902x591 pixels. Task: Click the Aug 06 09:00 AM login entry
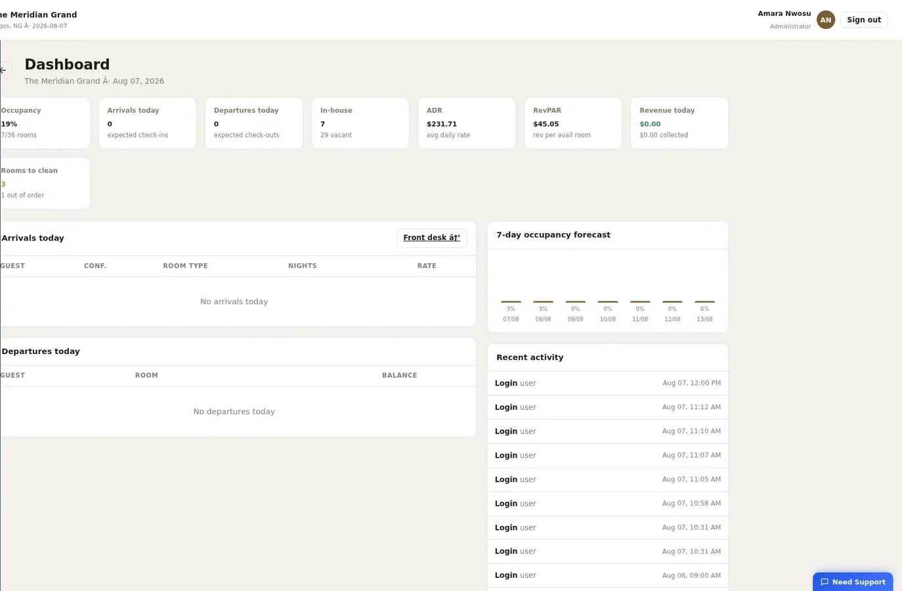click(607, 575)
